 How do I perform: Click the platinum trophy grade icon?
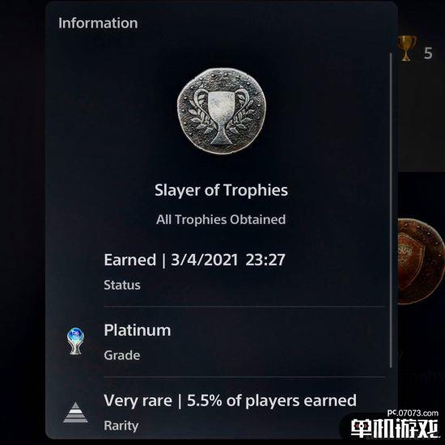tap(75, 341)
